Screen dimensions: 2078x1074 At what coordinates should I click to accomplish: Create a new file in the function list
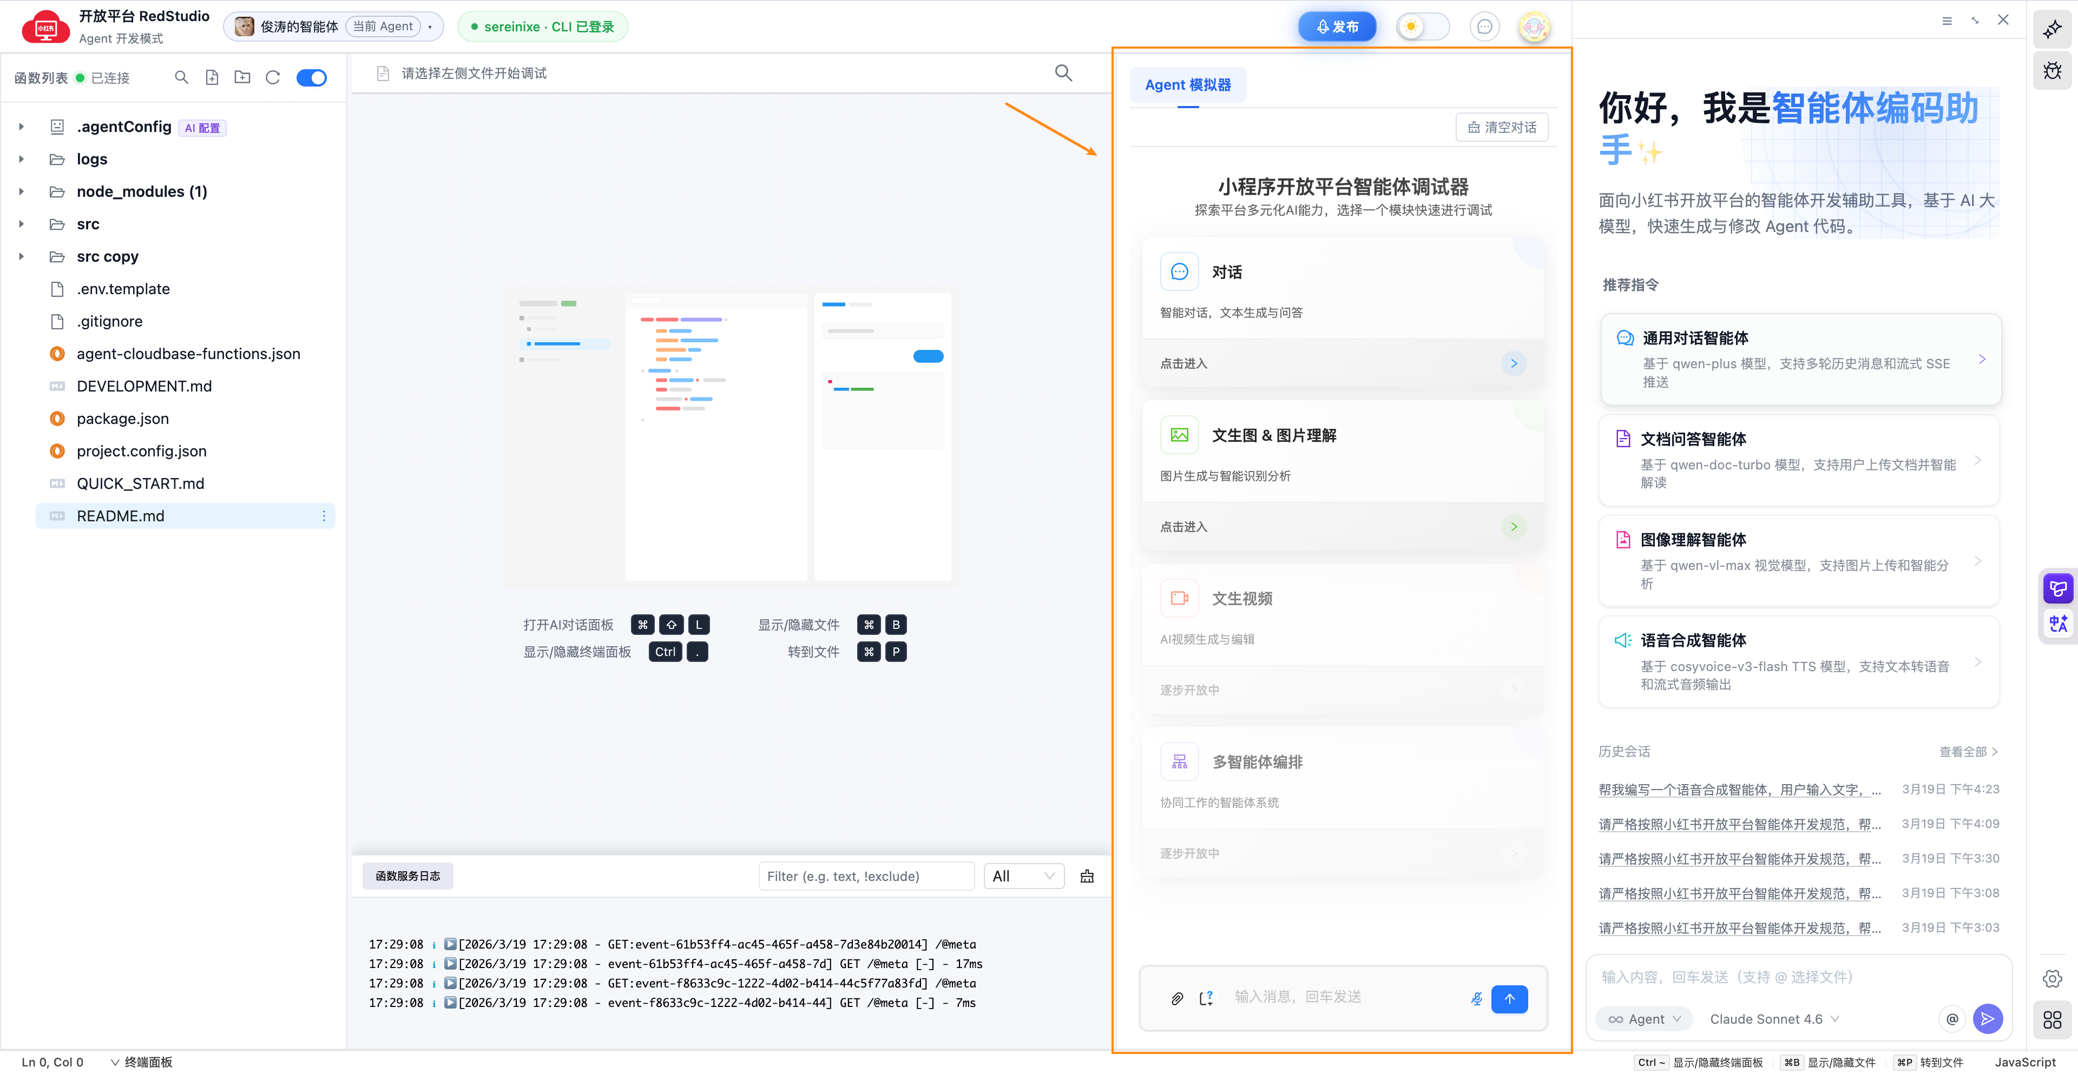212,77
